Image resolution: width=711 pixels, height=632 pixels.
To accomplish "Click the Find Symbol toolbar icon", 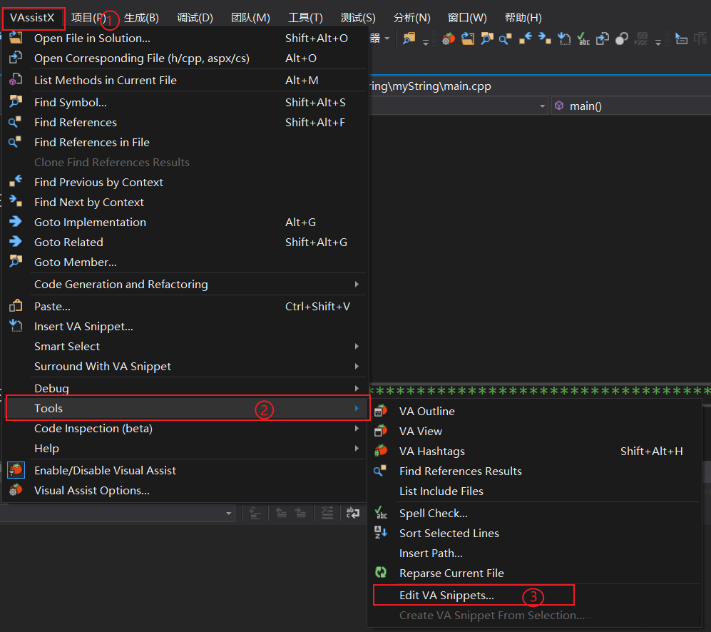I will point(486,39).
